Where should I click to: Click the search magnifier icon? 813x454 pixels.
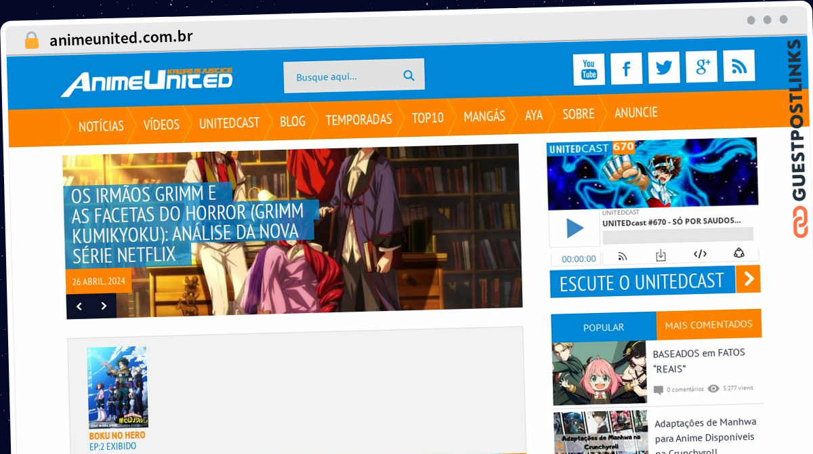[x=409, y=75]
